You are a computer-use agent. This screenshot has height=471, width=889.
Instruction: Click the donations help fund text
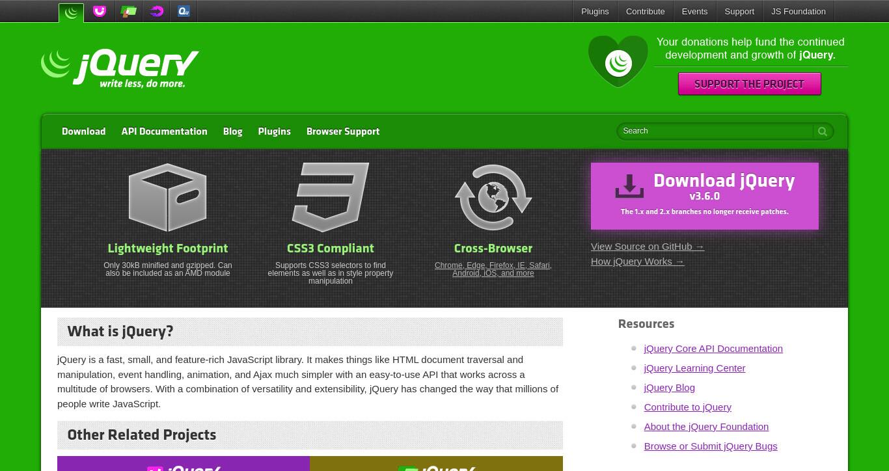750,49
